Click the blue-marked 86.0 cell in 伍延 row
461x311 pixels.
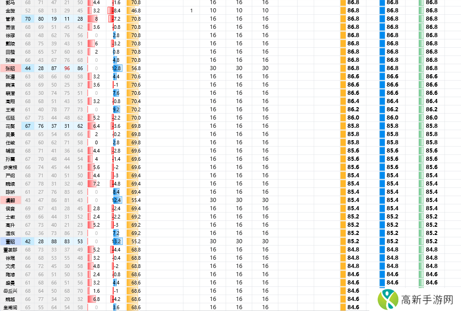click(x=392, y=118)
